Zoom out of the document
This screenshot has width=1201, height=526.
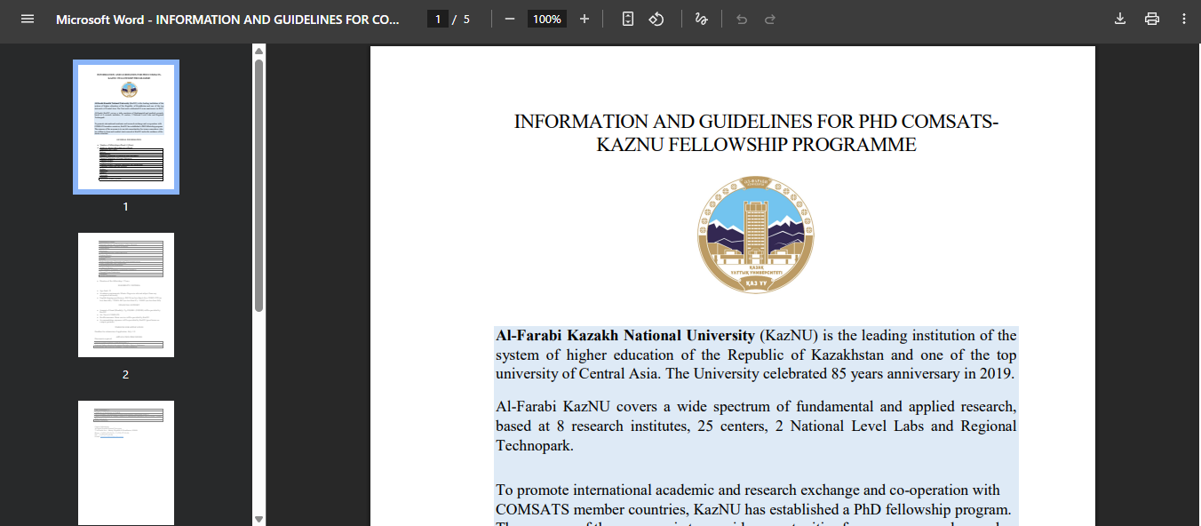[x=509, y=18]
